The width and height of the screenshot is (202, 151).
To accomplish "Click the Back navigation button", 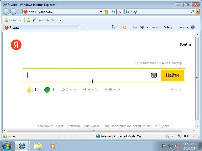I will 6,12.
